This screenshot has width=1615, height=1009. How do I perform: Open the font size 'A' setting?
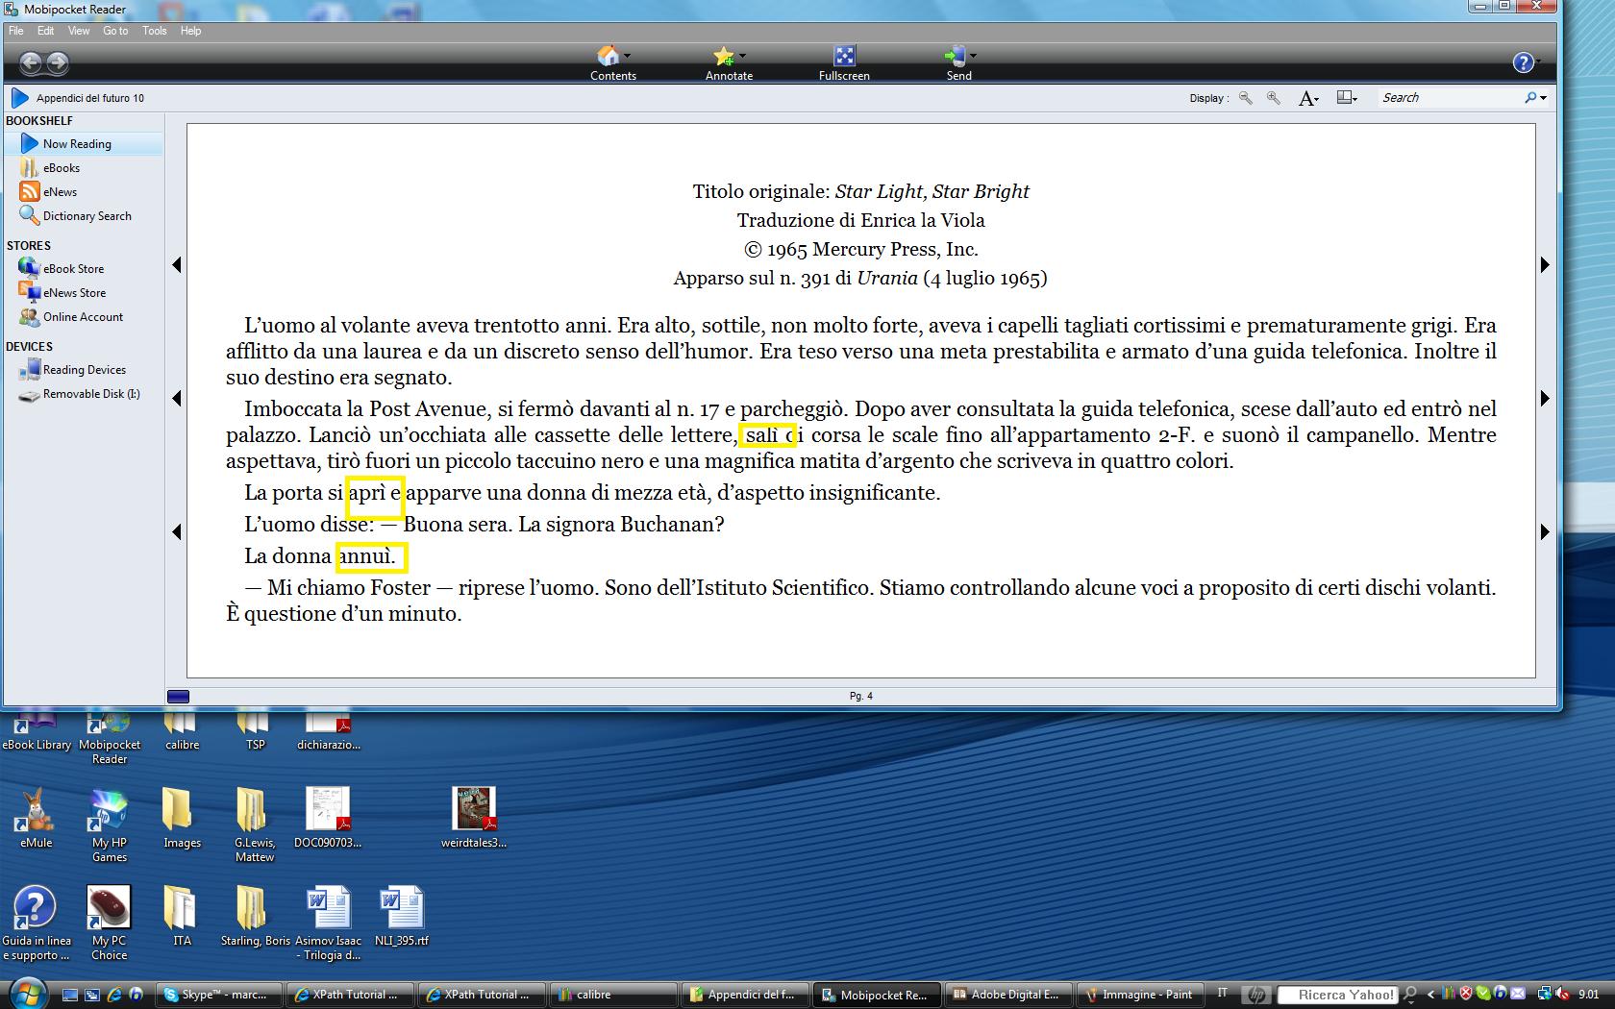pyautogui.click(x=1305, y=98)
